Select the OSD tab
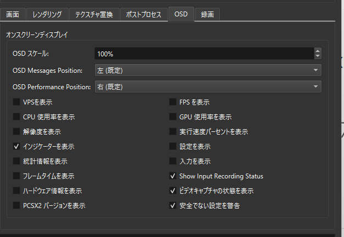Viewport: 344px width, 237px height. click(181, 14)
